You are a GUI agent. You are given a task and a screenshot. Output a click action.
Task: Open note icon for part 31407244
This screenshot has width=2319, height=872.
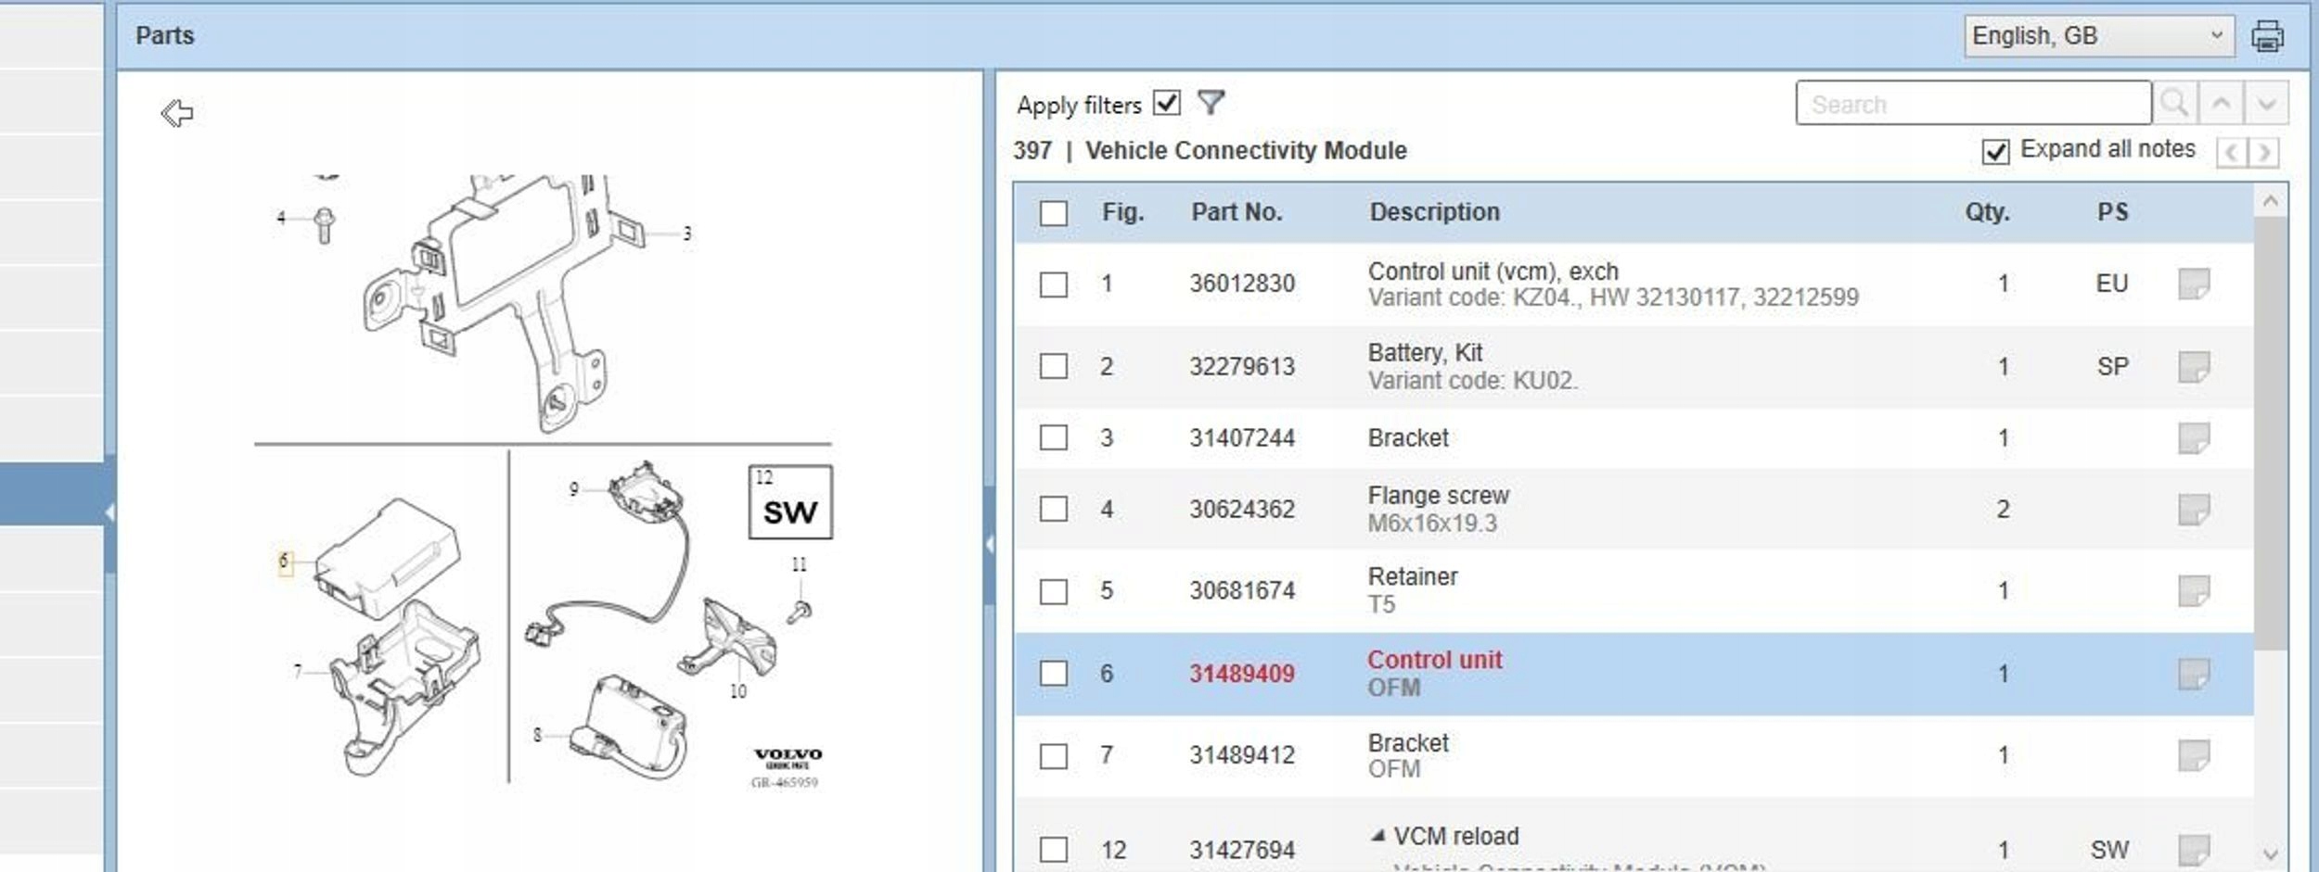tap(2194, 438)
